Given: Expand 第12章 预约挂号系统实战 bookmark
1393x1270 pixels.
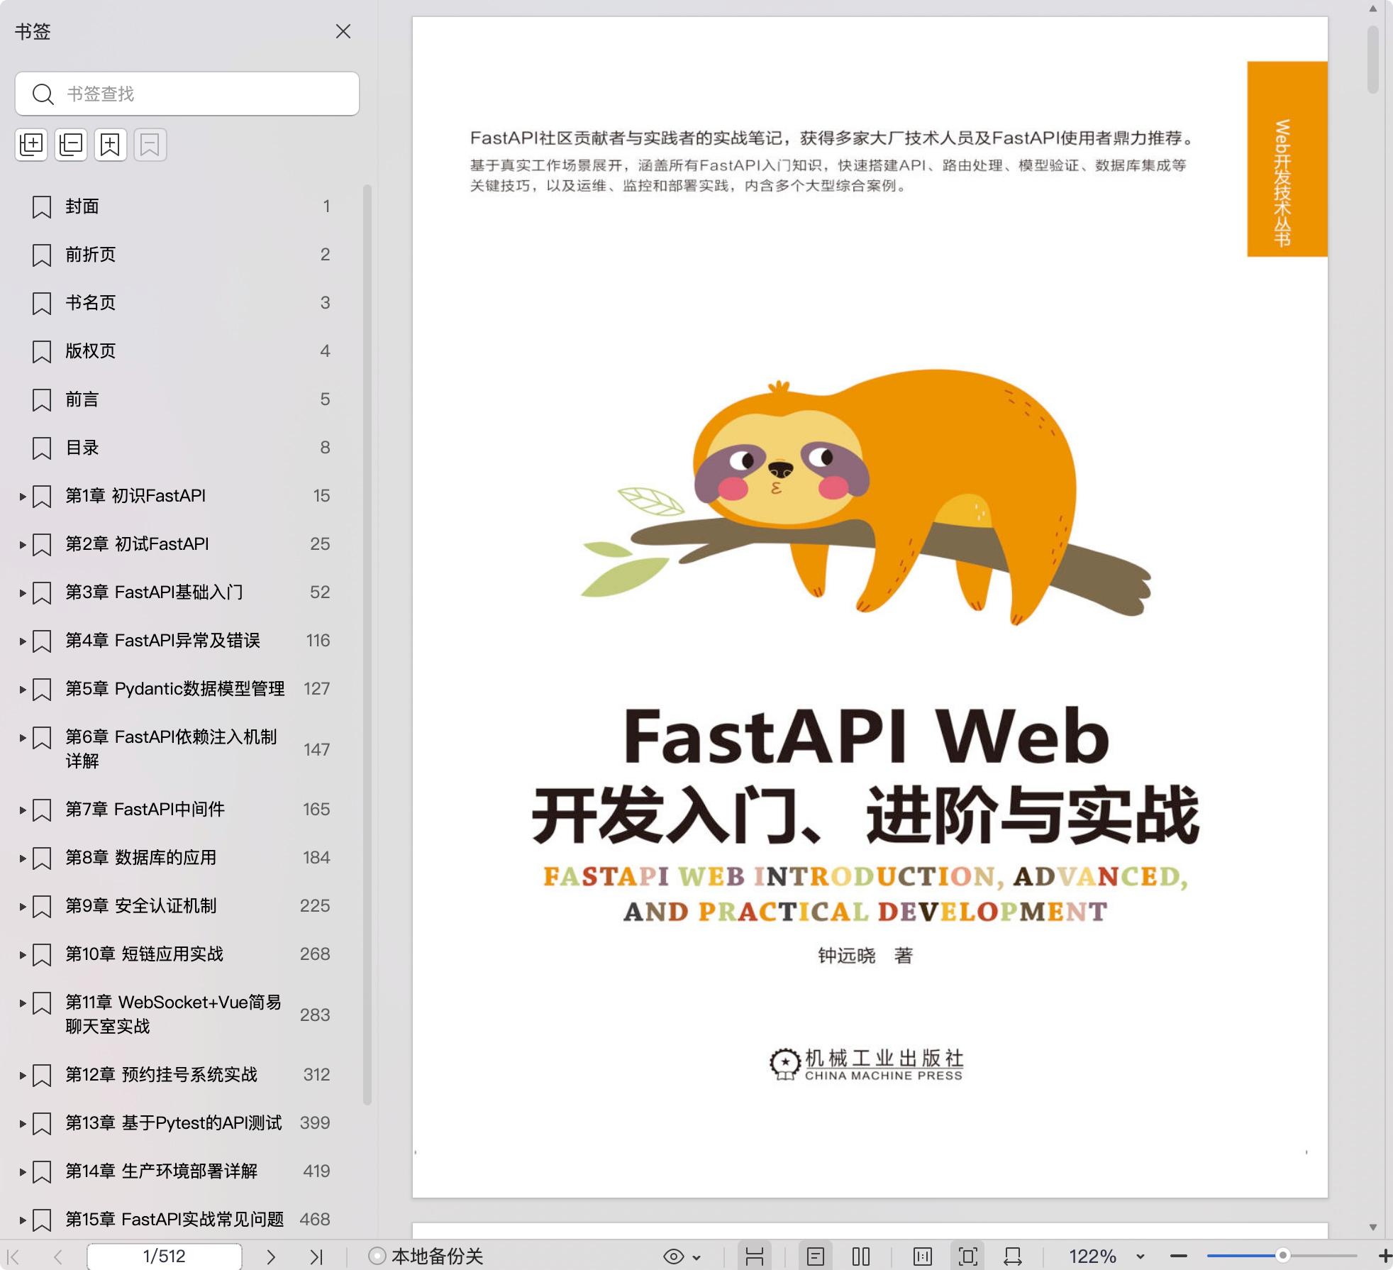Looking at the screenshot, I should click(x=23, y=1076).
